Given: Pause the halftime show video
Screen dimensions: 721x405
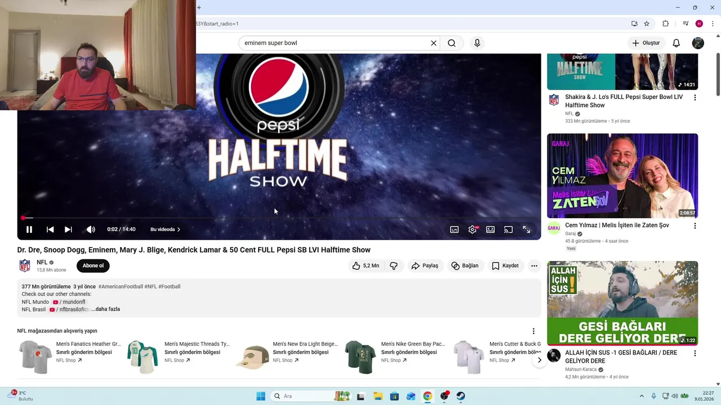Looking at the screenshot, I should click(x=29, y=229).
